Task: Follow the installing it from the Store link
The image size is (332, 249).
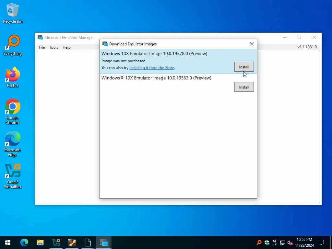Action: tap(152, 68)
